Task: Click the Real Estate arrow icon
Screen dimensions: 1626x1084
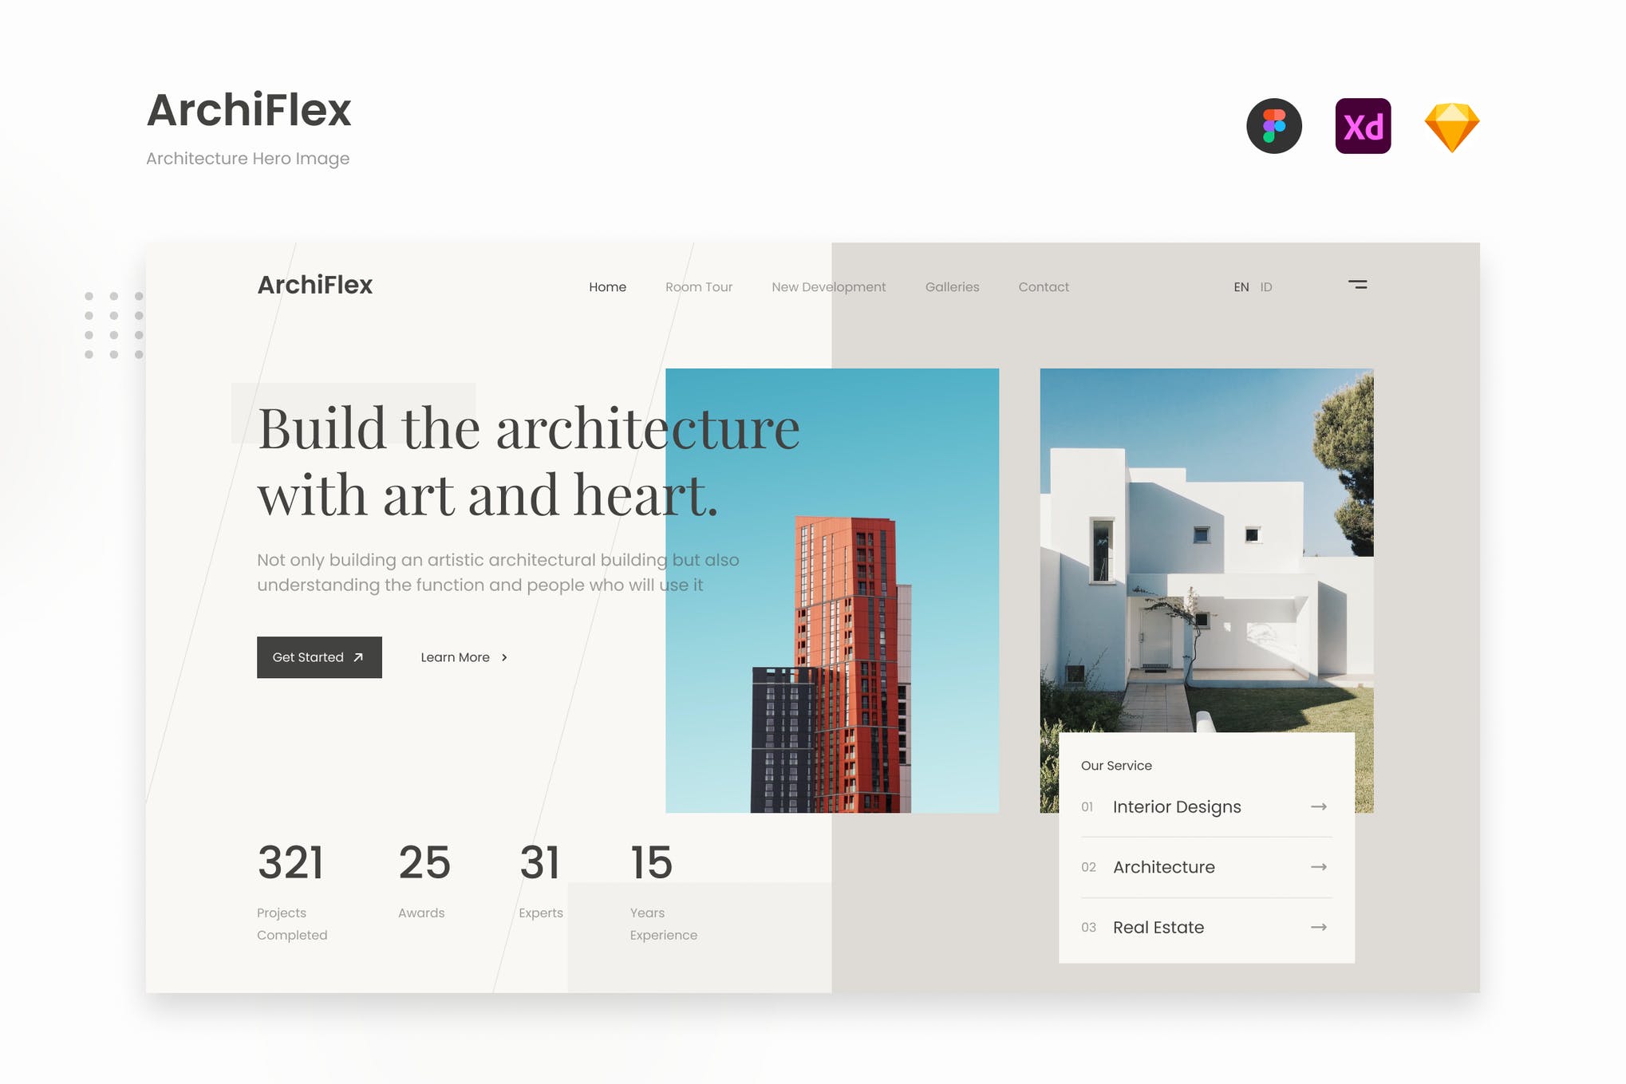Action: tap(1322, 927)
